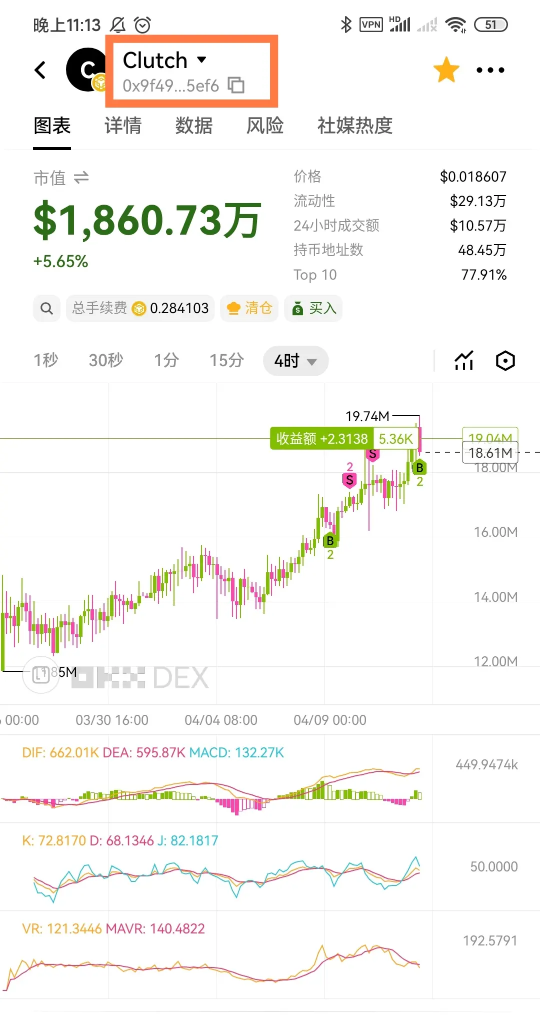Expand the Clutch token dropdown
The image size is (540, 1015).
click(201, 60)
